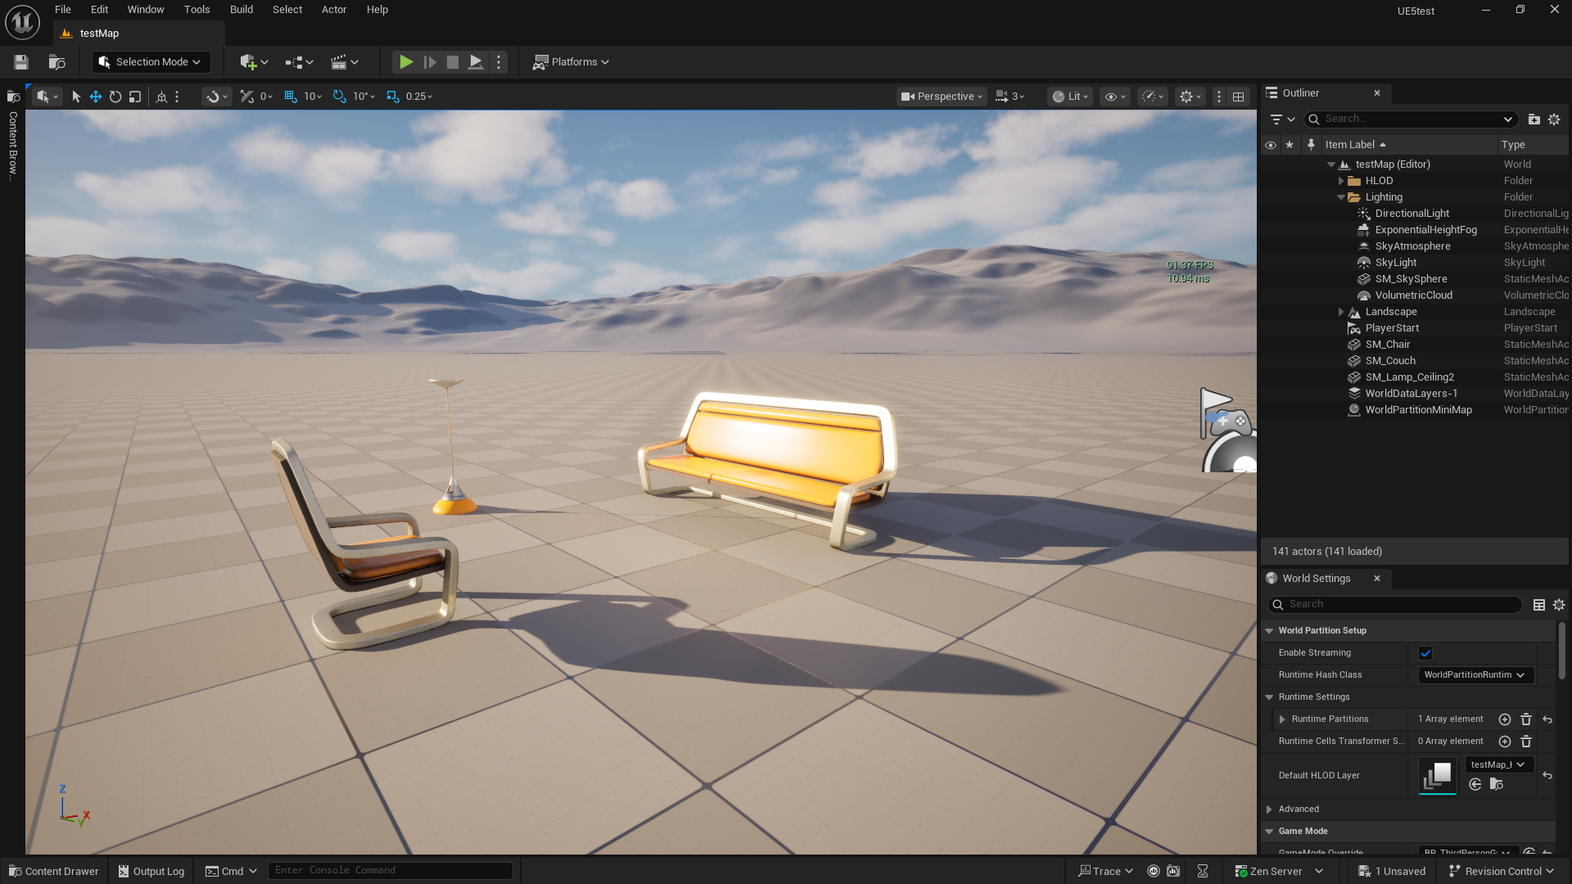Open the Build menu
The width and height of the screenshot is (1572, 884).
241,10
